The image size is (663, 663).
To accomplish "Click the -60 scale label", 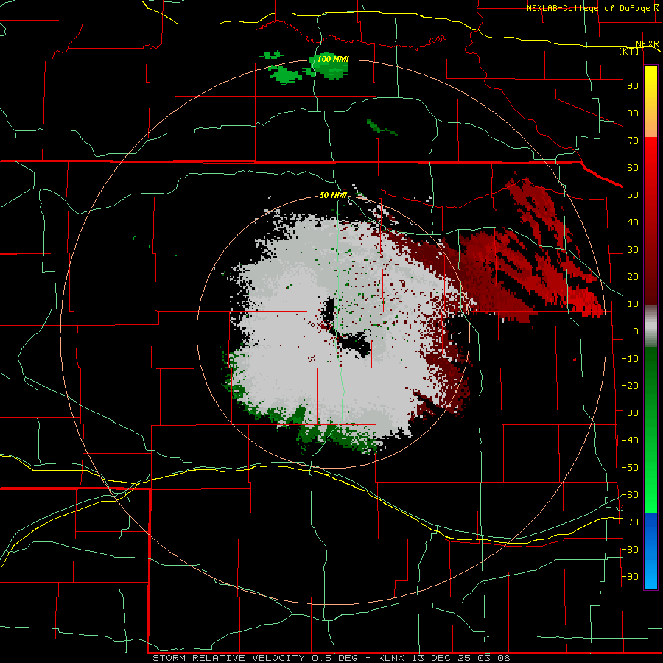I will click(630, 495).
